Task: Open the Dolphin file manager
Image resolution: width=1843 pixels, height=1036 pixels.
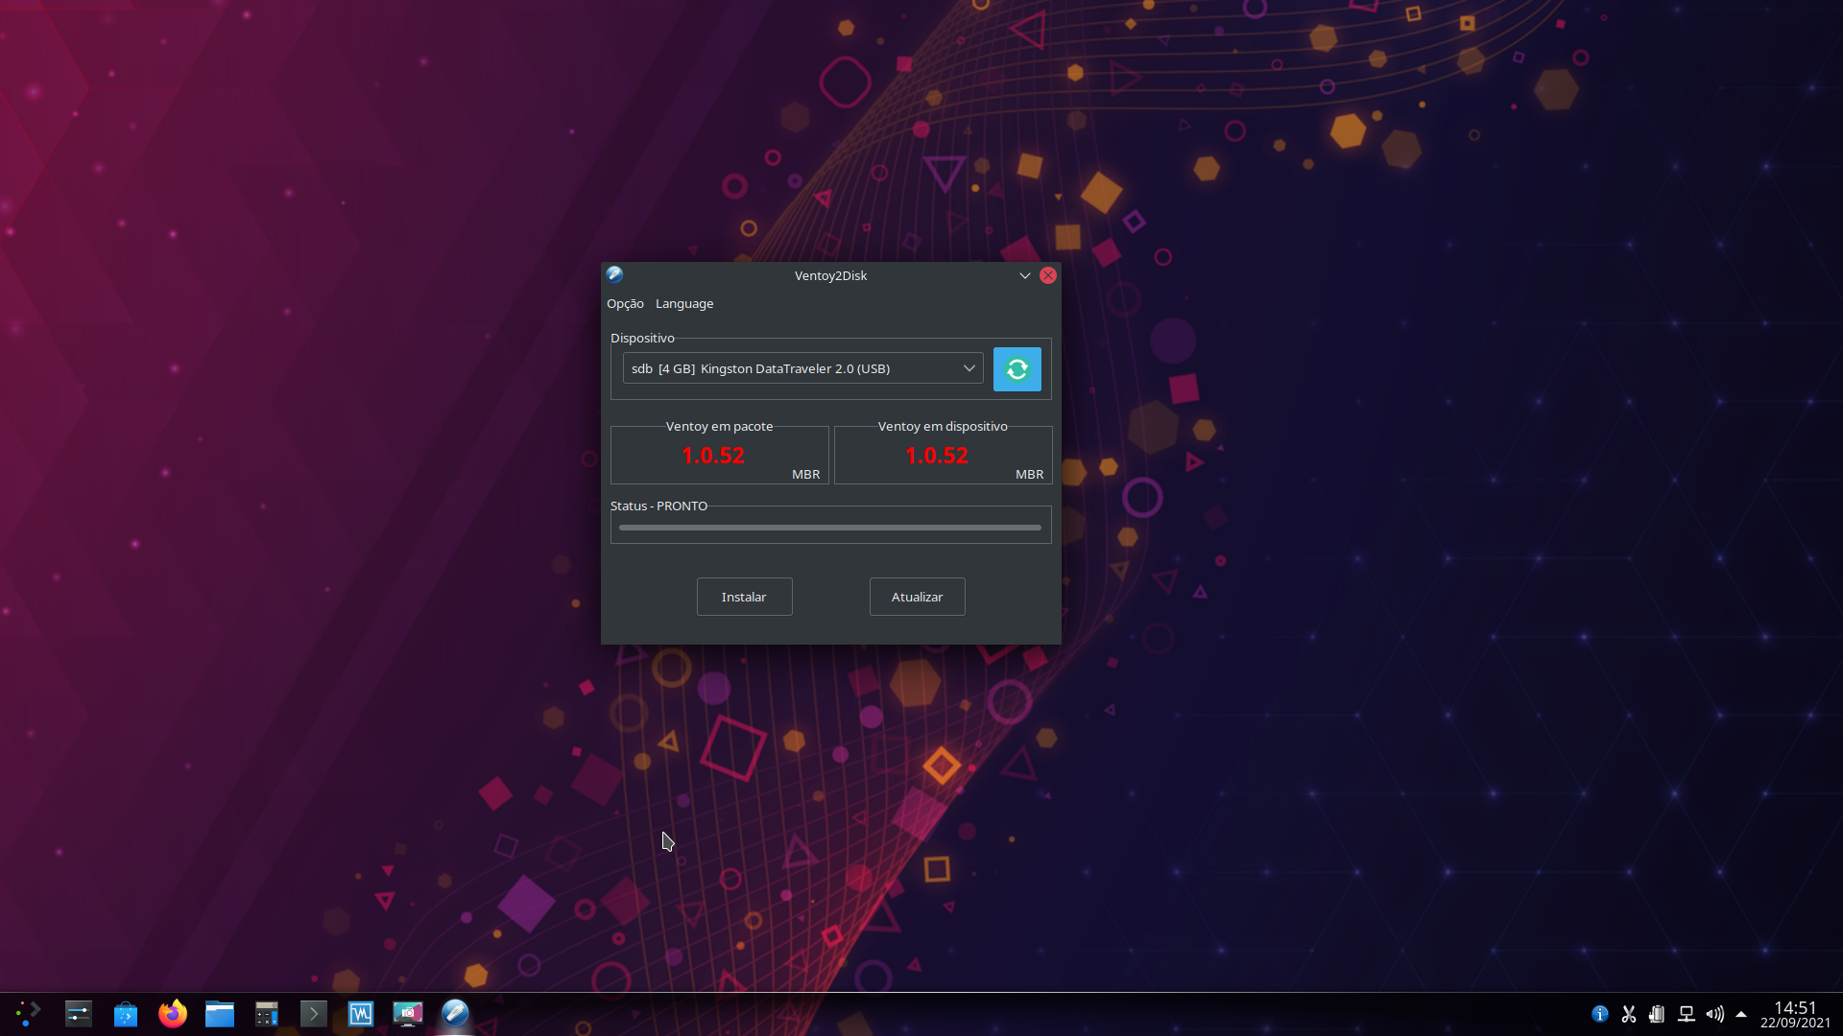Action: pos(220,1013)
